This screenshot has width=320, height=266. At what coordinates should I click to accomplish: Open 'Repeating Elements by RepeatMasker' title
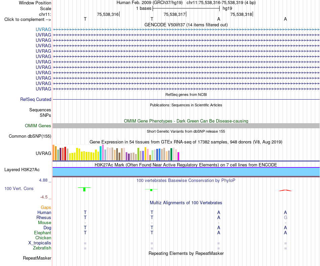pyautogui.click(x=186, y=254)
